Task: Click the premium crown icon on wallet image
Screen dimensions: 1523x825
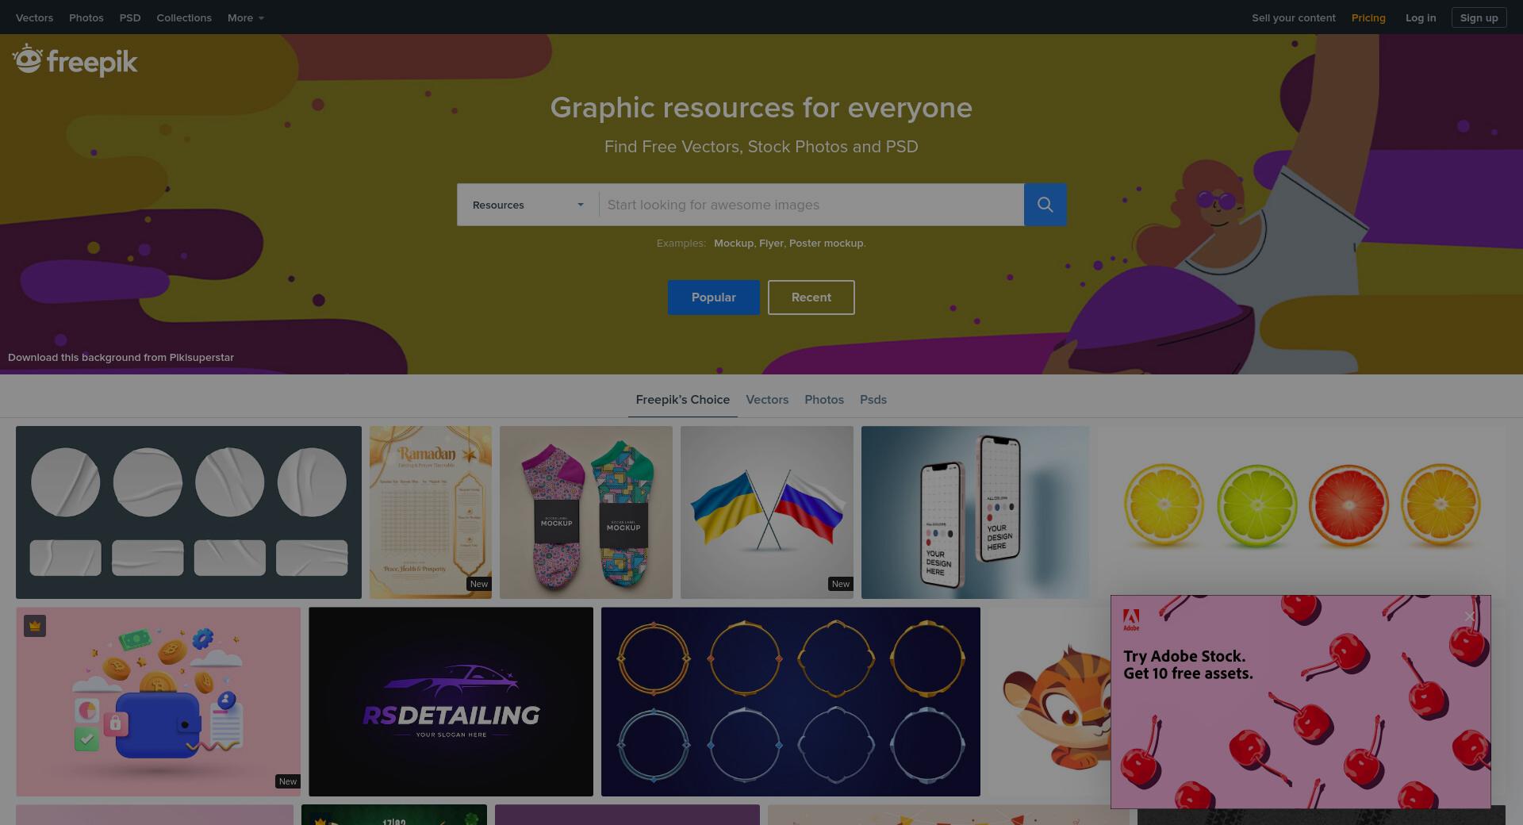Action: point(34,626)
